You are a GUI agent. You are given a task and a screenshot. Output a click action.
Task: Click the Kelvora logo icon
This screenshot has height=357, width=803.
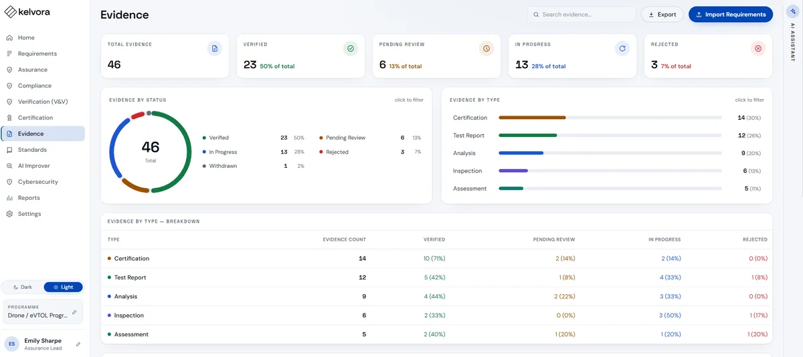click(11, 12)
